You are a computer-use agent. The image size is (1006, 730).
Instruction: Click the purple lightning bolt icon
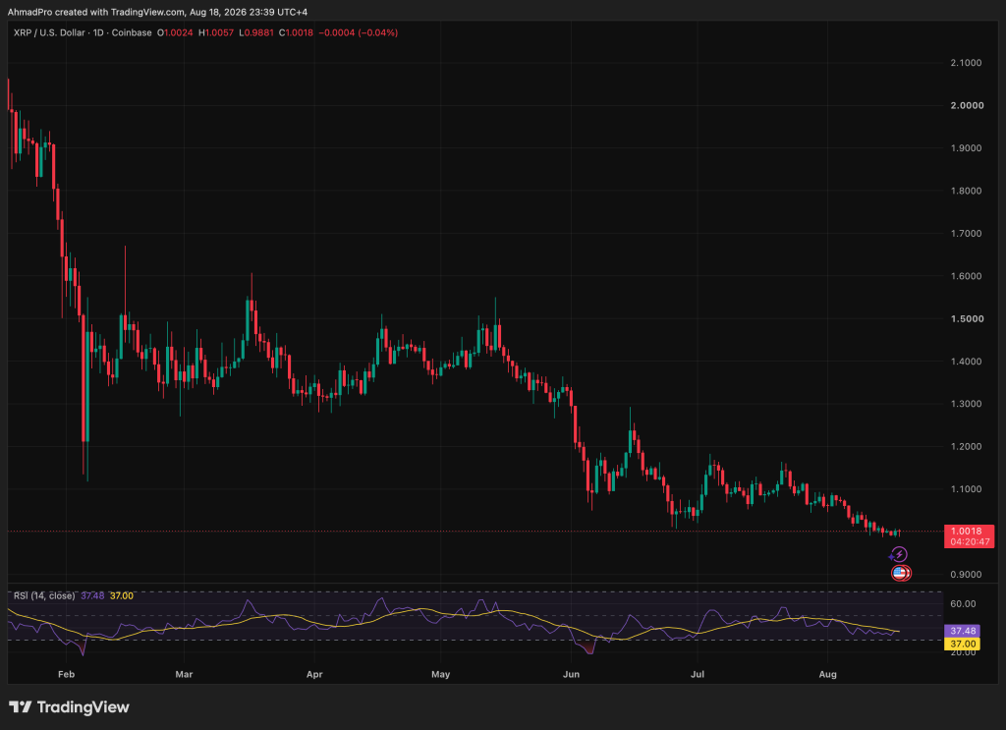900,554
